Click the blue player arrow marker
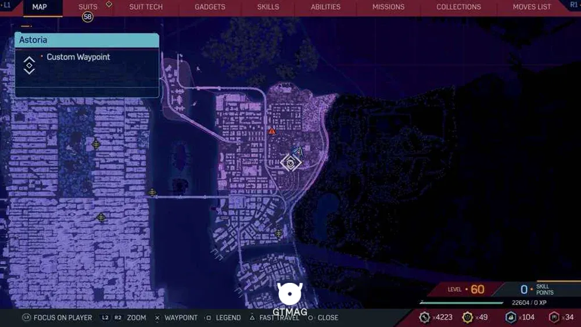 298,152
